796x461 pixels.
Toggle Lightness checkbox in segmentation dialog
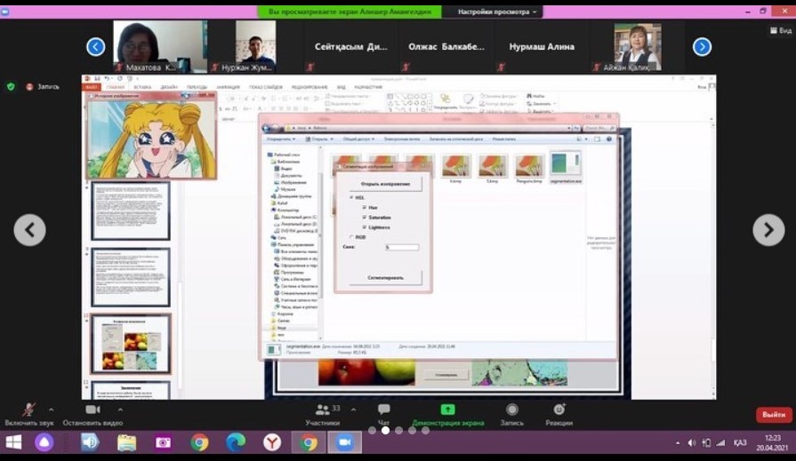pyautogui.click(x=365, y=227)
